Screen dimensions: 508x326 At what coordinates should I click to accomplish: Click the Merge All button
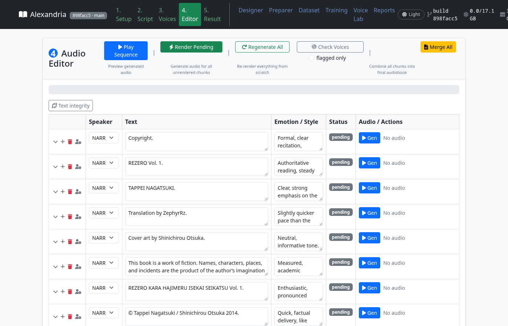tap(438, 47)
